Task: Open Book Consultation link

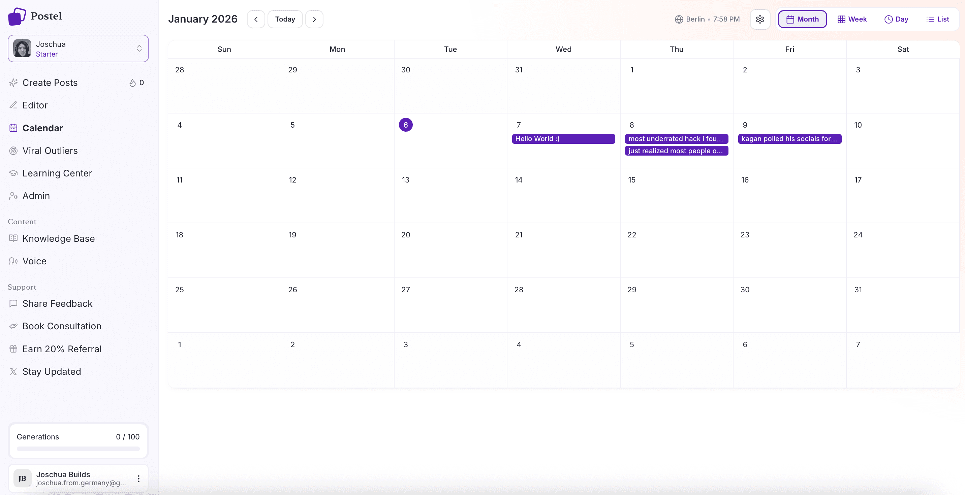Action: click(62, 326)
